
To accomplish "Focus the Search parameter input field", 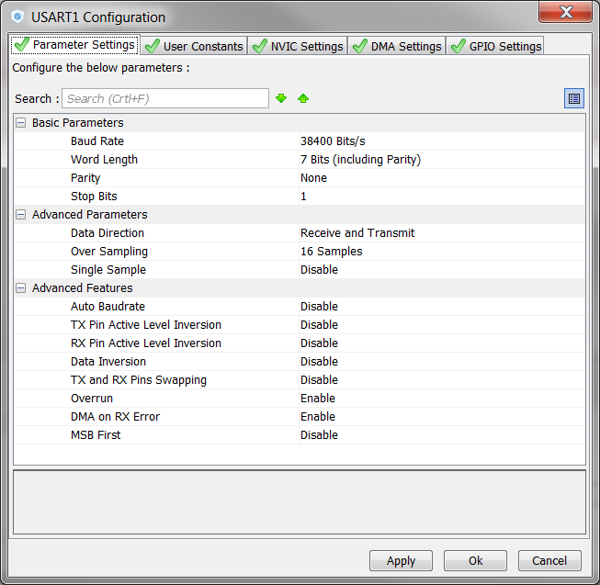I will click(165, 98).
